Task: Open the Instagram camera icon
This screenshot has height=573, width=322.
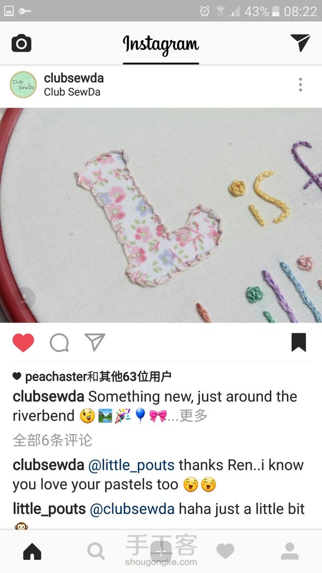Action: pyautogui.click(x=22, y=43)
